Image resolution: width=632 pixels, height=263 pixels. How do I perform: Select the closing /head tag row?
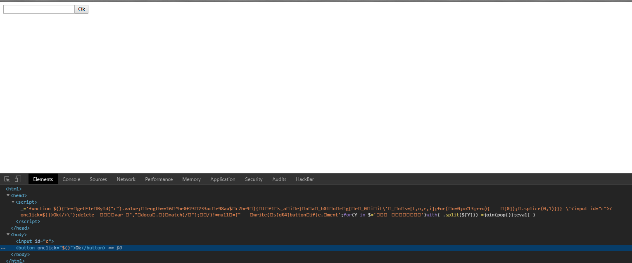20,228
